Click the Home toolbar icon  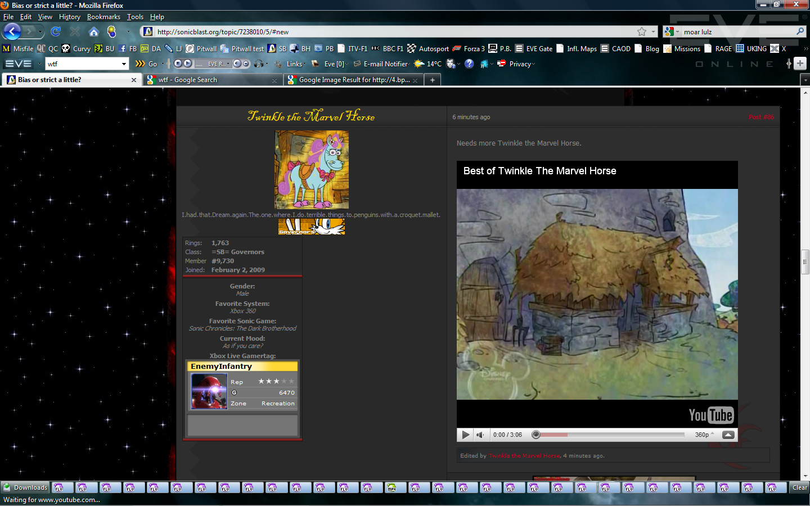coord(94,31)
